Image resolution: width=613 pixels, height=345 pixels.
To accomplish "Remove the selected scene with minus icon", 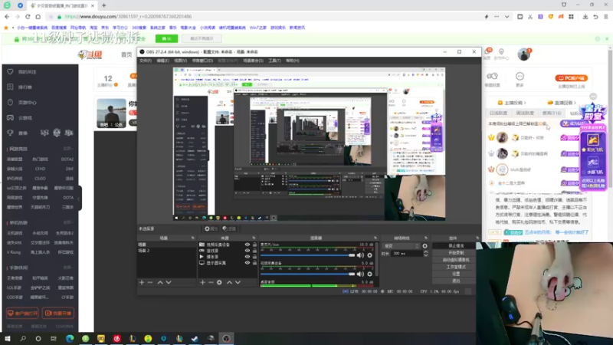I will [150, 282].
